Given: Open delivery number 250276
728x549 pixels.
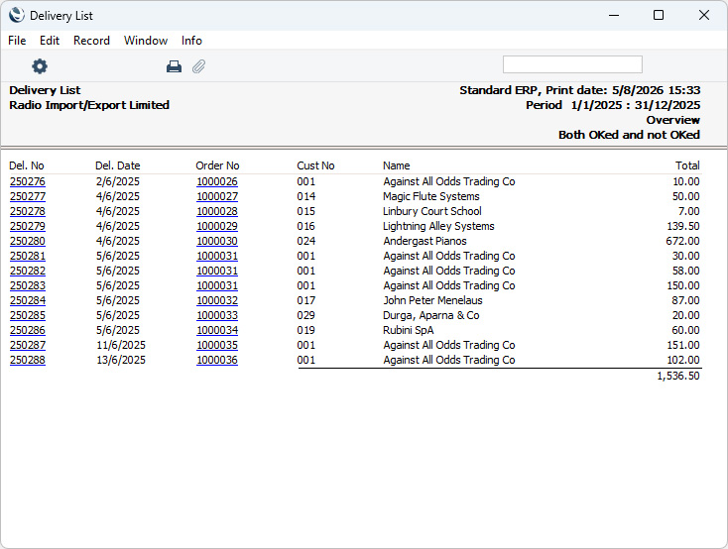Looking at the screenshot, I should (x=28, y=181).
